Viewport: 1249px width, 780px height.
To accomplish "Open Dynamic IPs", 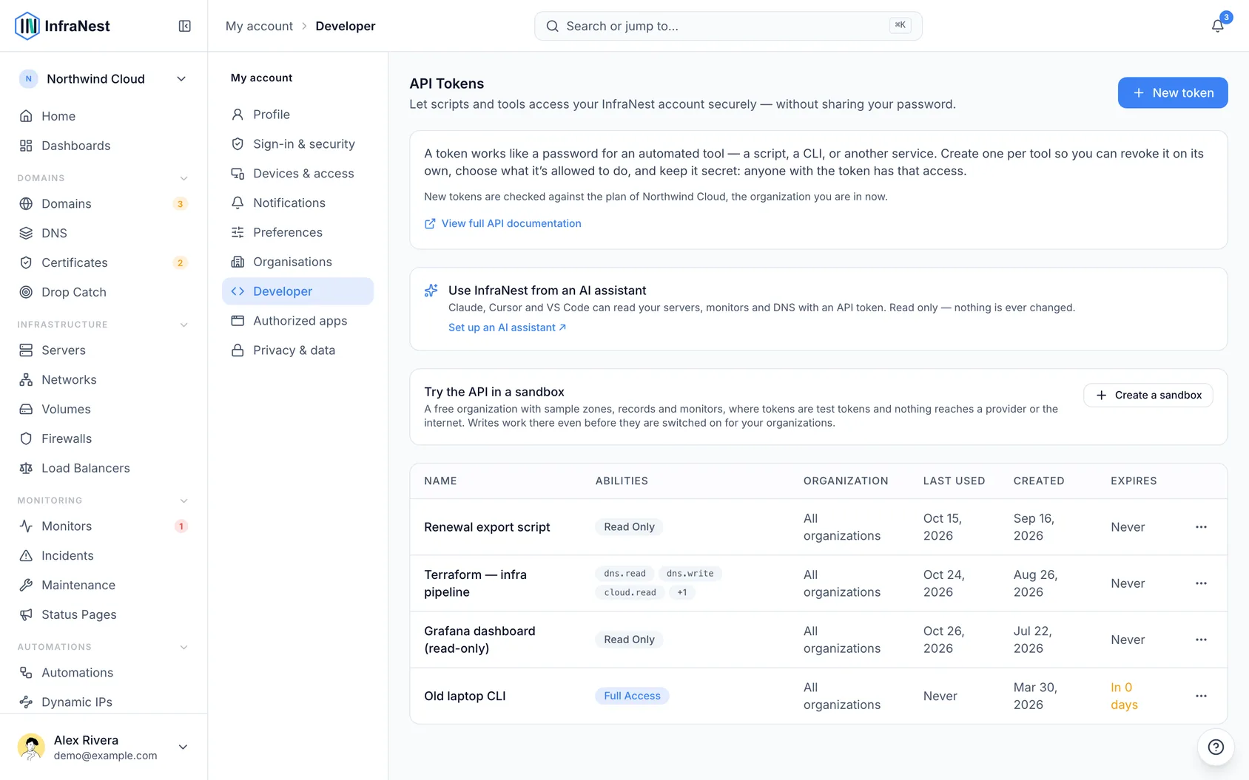I will click(104, 702).
